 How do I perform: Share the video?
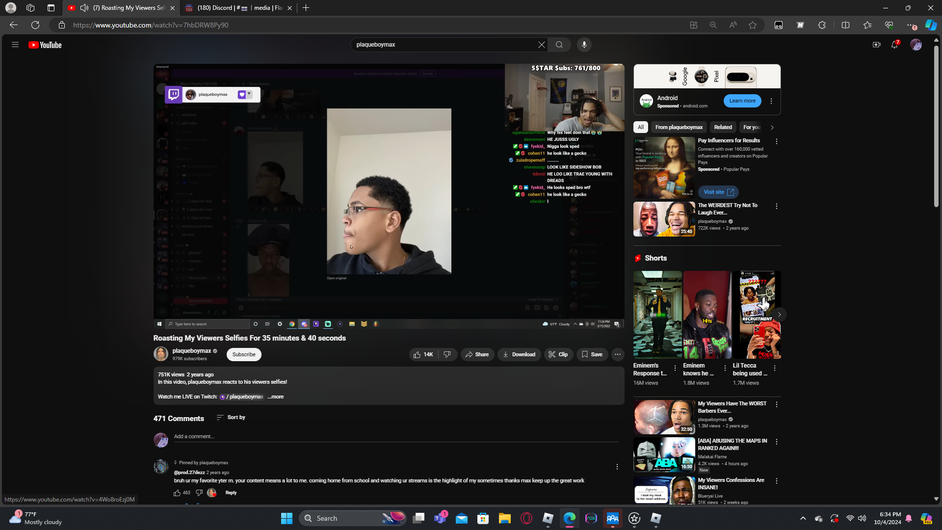coord(477,354)
